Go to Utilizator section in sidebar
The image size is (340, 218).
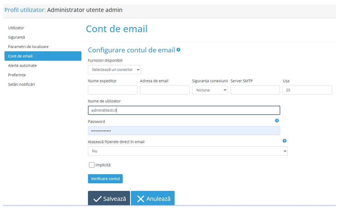[x=16, y=28]
